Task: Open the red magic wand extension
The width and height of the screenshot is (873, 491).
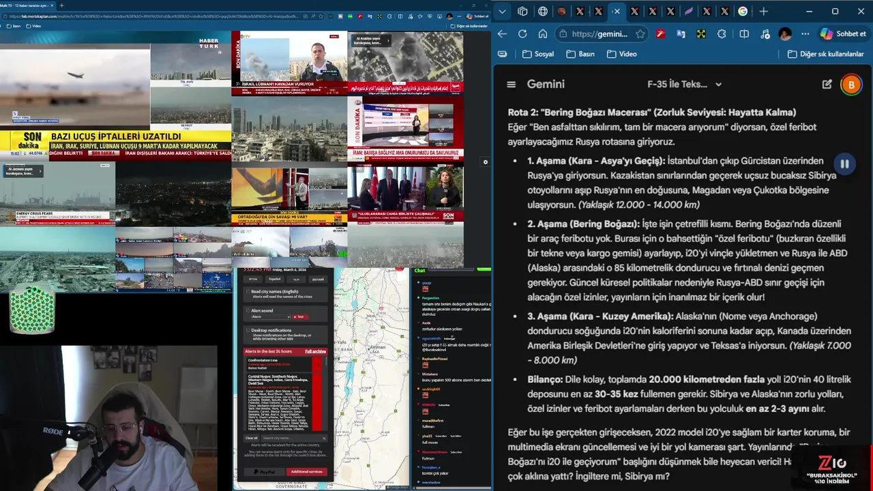Action: (660, 33)
